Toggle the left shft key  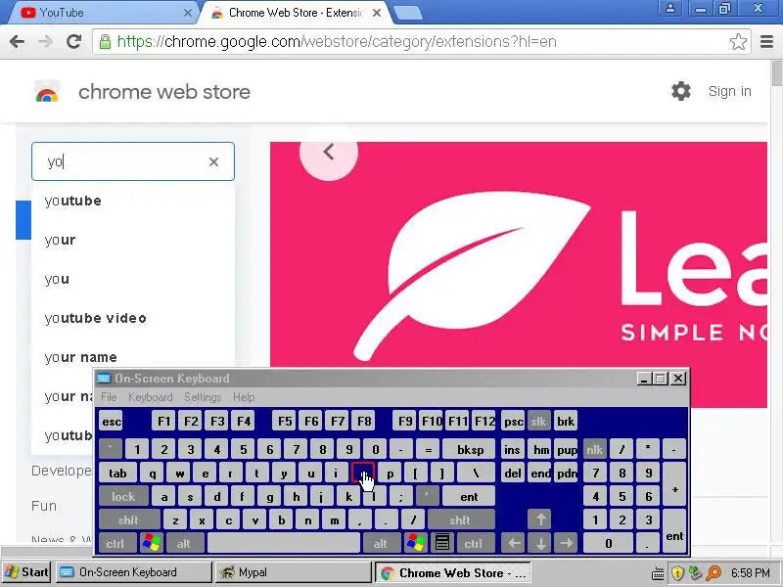coord(129,519)
